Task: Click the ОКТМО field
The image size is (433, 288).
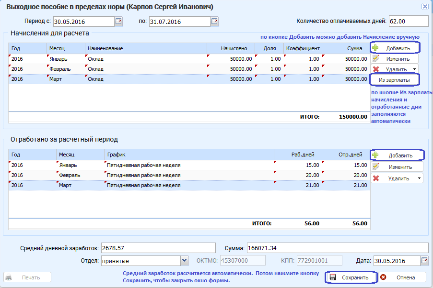Action: [243, 260]
